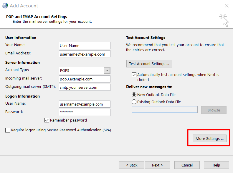
Task: Click the Test Account Settings button
Action: pos(149,64)
